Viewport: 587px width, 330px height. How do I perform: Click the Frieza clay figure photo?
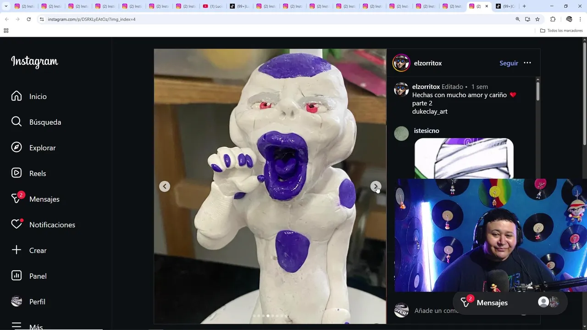(x=270, y=186)
